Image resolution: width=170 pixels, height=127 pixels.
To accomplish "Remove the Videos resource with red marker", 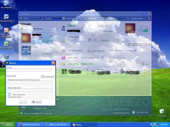I will (87, 69).
